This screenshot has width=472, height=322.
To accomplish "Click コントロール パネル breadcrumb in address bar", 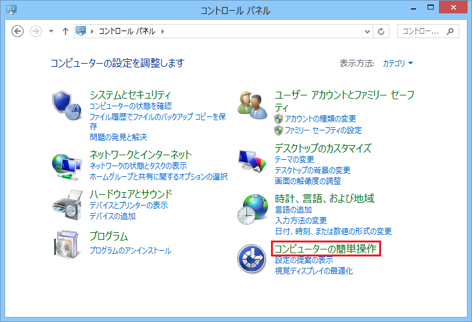I will [127, 31].
